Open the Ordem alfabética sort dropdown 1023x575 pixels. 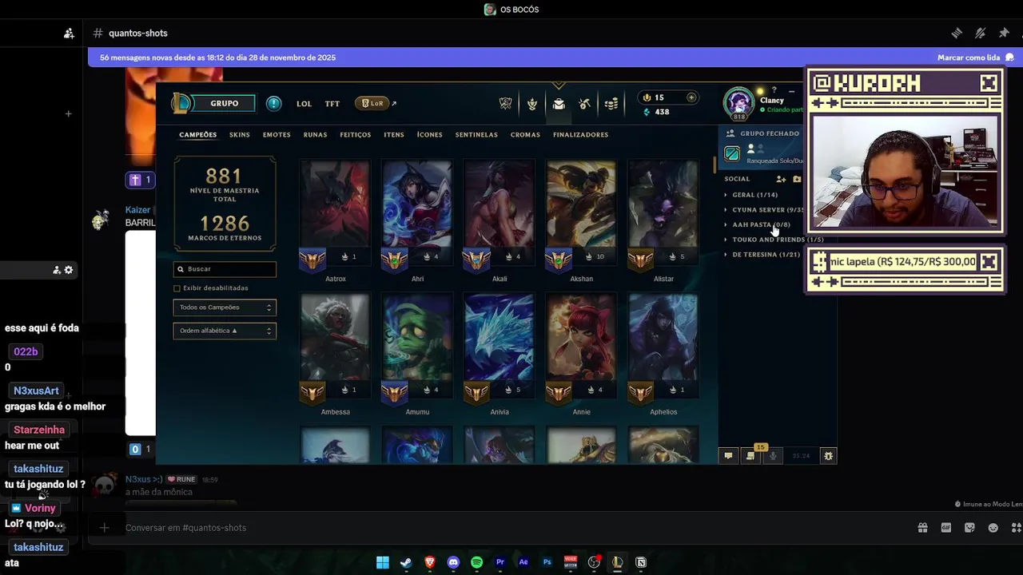(225, 331)
